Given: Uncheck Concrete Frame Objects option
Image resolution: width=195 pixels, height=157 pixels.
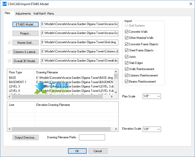Looking at the screenshot, I should (x=127, y=44).
